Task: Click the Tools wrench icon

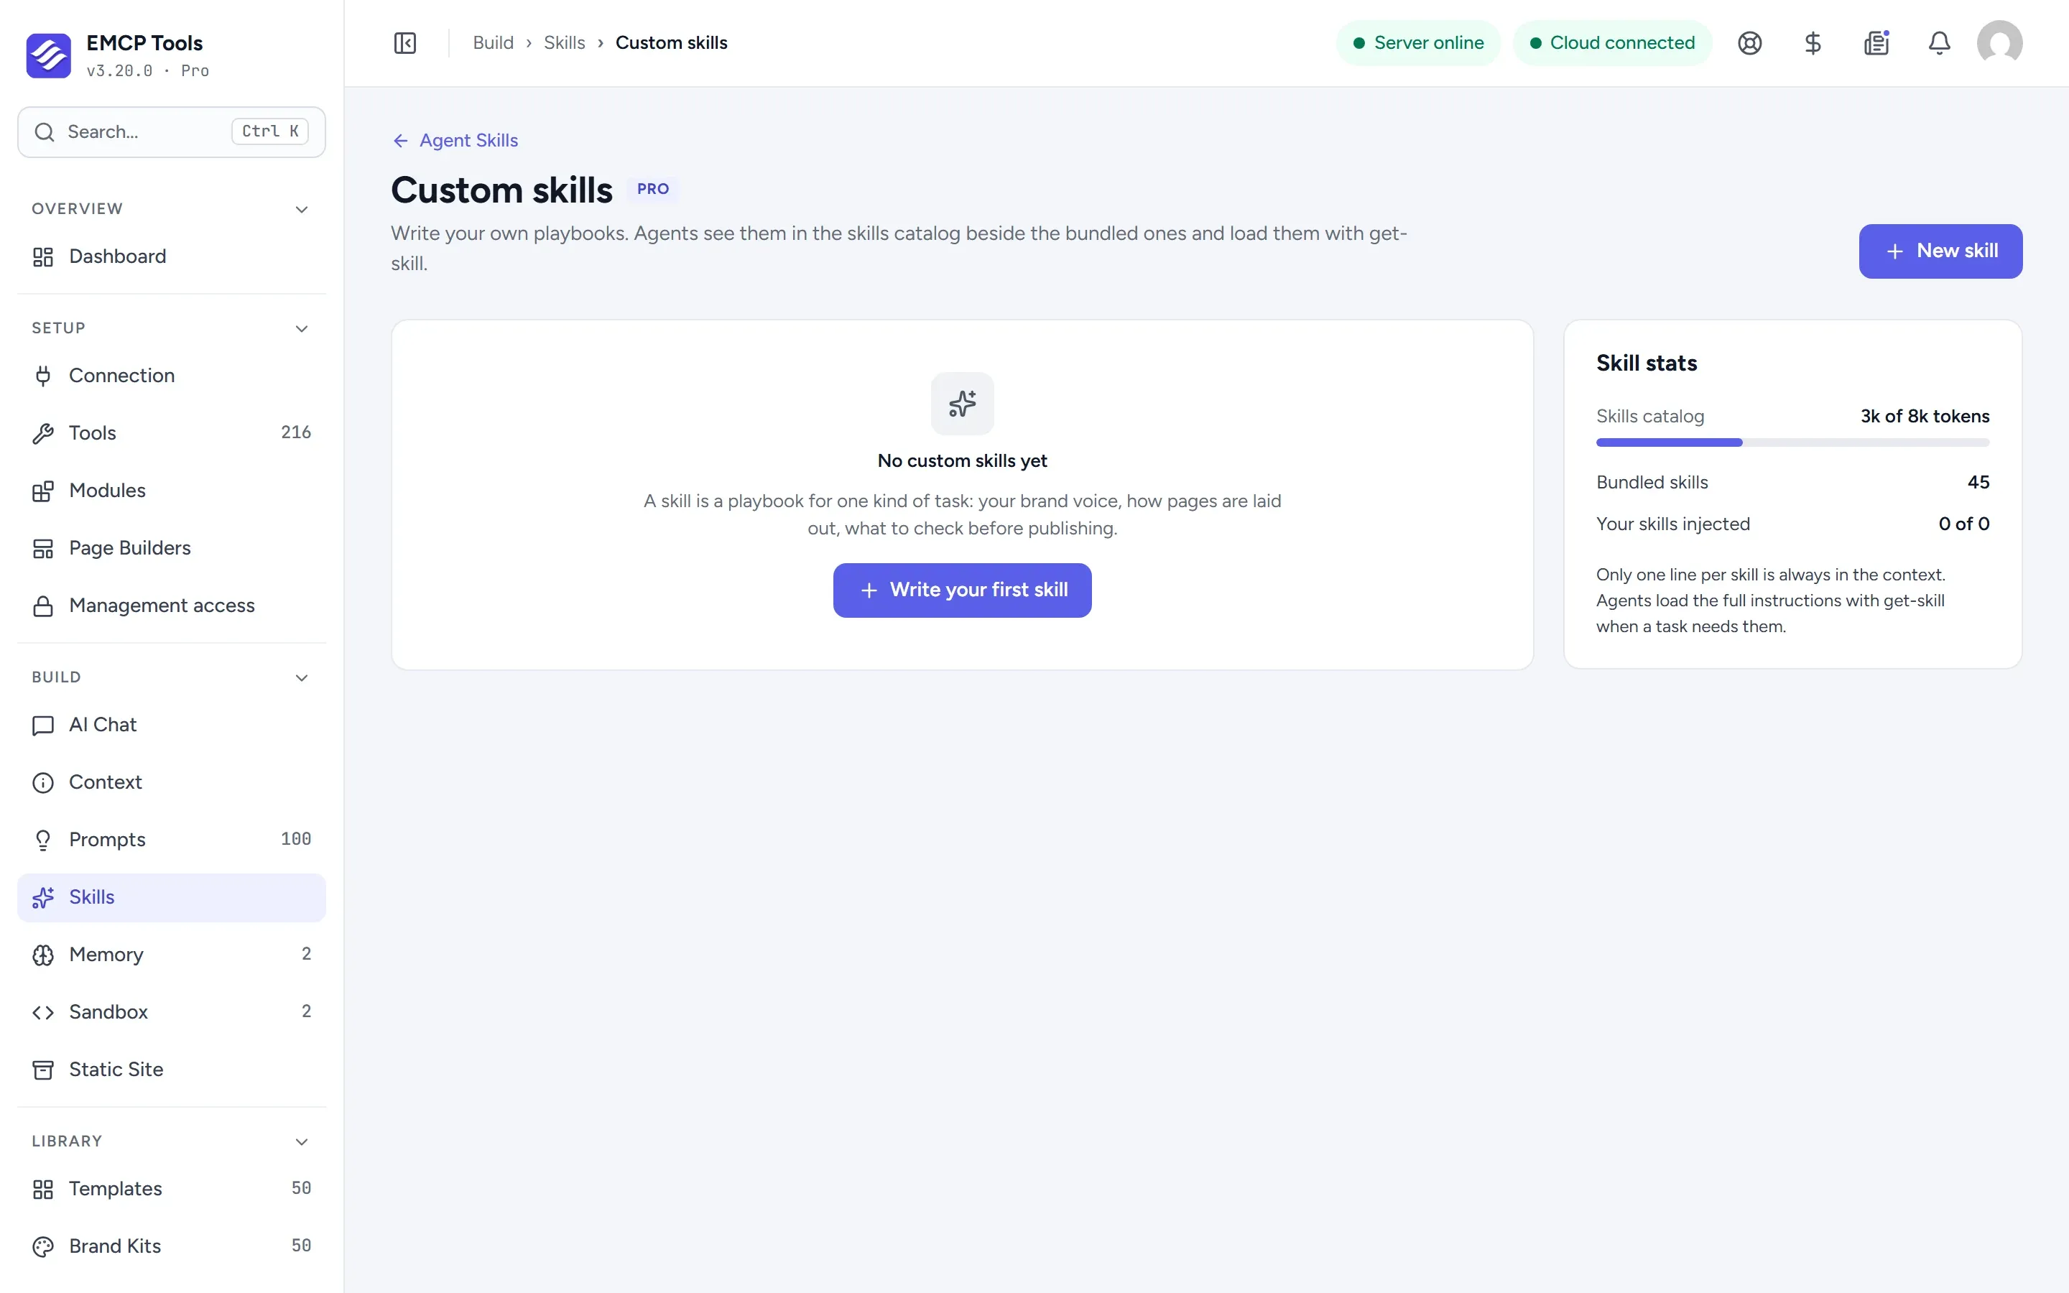Action: (x=43, y=434)
